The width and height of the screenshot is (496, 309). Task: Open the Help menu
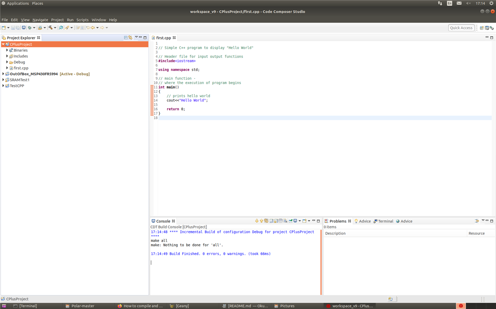pos(113,20)
